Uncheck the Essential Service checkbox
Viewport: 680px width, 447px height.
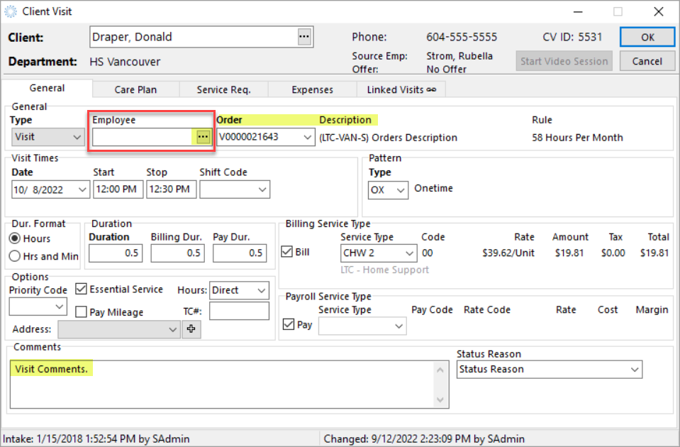(81, 289)
